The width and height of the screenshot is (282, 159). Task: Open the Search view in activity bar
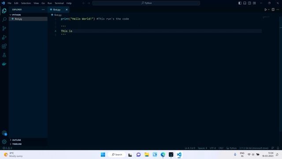click(x=4, y=19)
